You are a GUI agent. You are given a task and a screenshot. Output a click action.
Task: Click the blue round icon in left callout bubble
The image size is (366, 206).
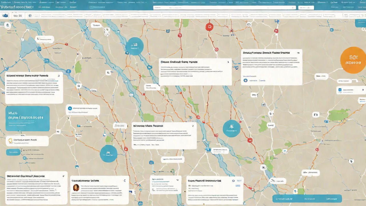(70, 108)
